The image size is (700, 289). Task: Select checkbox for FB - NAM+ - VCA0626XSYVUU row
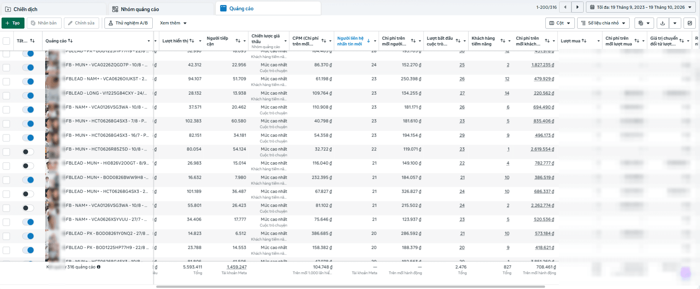(x=7, y=222)
